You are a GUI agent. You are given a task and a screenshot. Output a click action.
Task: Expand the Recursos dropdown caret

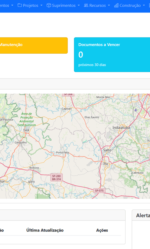tap(109, 5)
